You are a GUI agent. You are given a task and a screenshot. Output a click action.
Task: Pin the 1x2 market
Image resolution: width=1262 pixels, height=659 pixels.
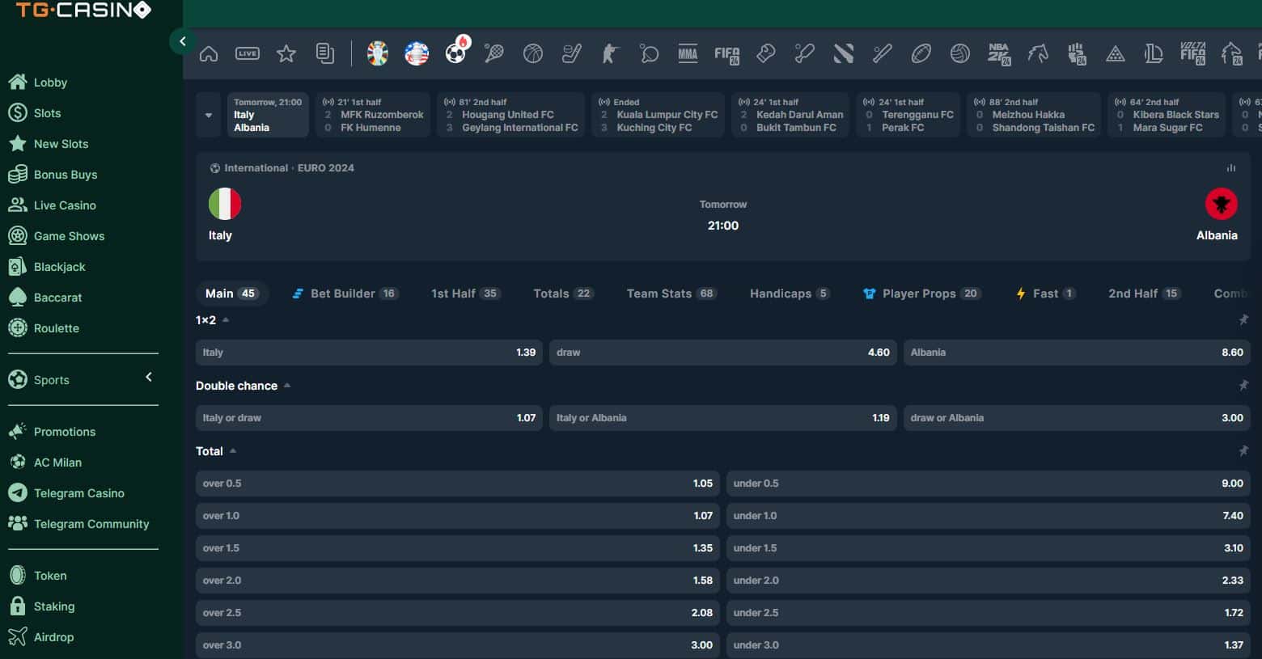[1243, 320]
